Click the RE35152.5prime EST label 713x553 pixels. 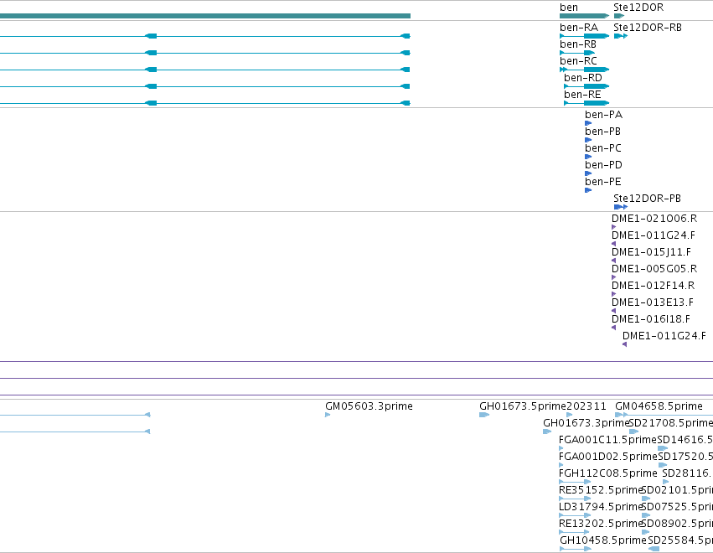pyautogui.click(x=600, y=490)
